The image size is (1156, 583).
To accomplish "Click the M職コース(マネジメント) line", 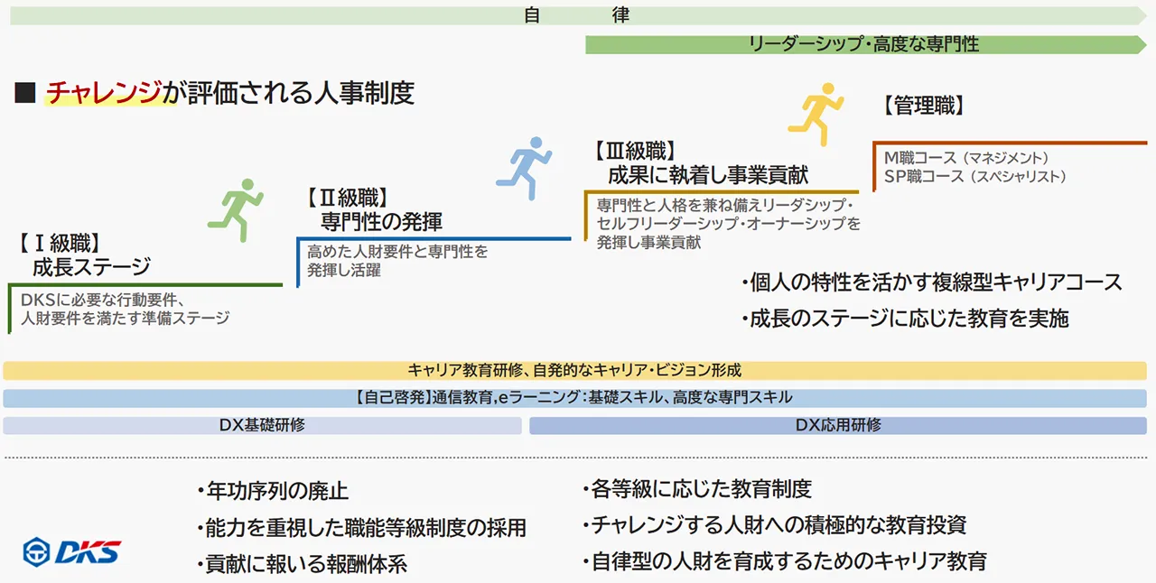I will pyautogui.click(x=966, y=157).
